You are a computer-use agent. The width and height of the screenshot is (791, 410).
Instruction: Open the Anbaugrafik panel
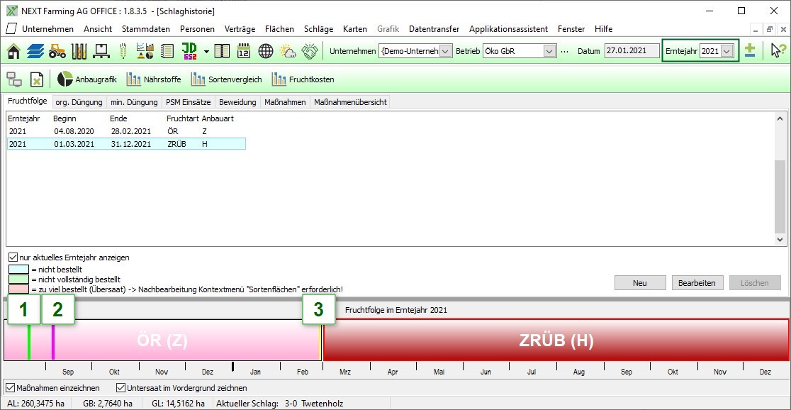93,79
